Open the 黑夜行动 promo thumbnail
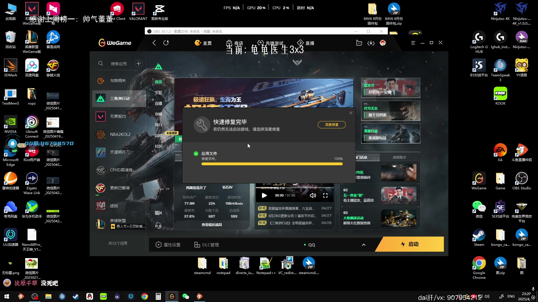The width and height of the screenshot is (538, 302). (391, 133)
